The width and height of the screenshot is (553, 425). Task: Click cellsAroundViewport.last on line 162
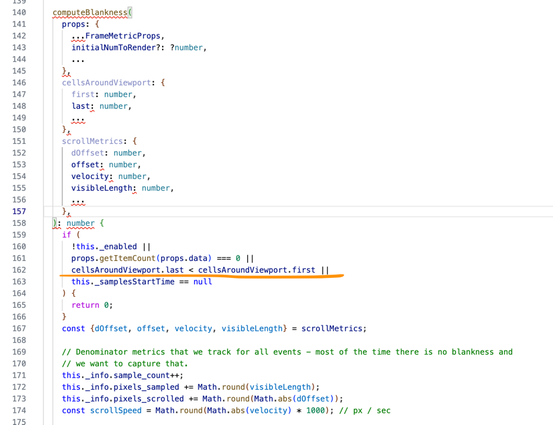click(x=128, y=270)
